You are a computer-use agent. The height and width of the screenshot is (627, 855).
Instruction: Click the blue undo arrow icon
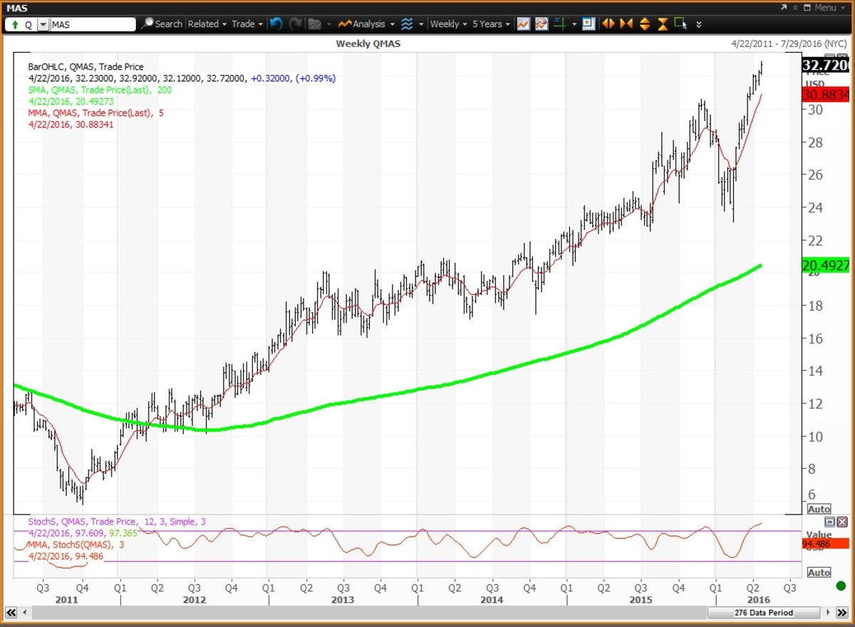pos(276,24)
